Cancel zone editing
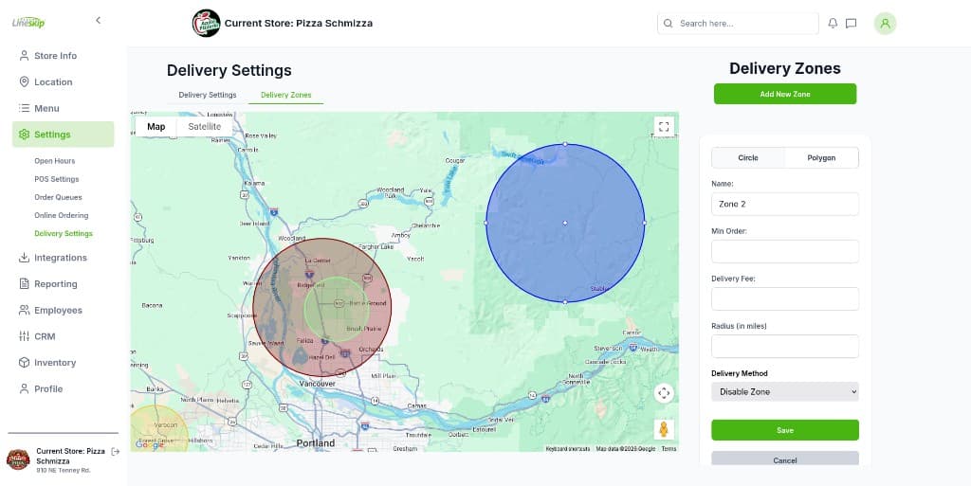Screen dimensions: 971x486 (785, 459)
